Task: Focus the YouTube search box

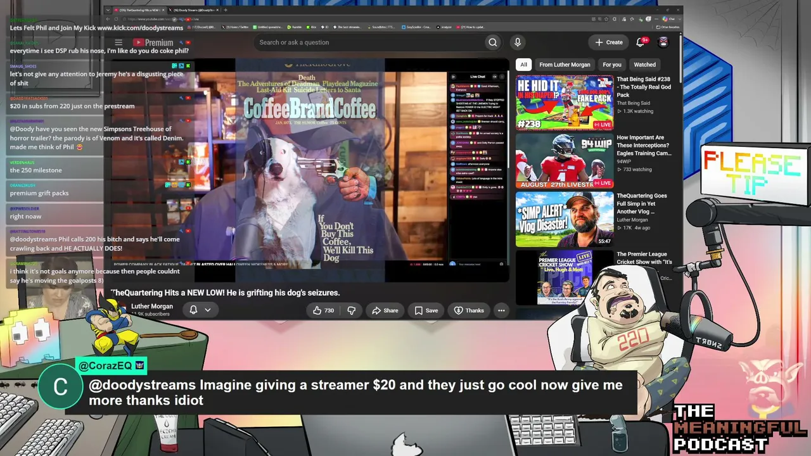Action: 370,42
